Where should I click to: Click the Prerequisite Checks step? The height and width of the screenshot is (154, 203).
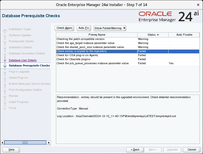(22, 41)
